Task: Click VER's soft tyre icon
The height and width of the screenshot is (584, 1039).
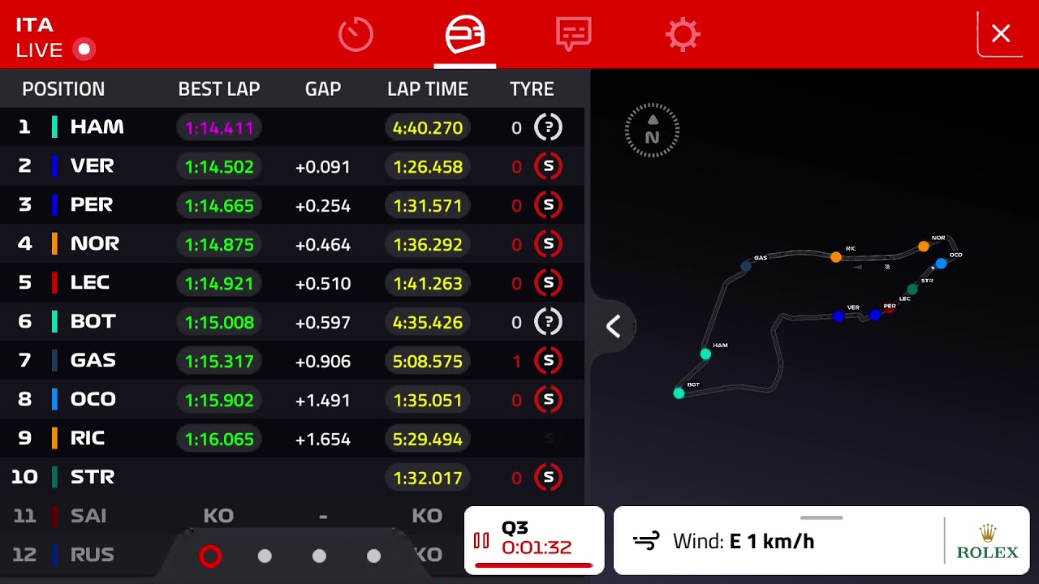Action: coord(549,166)
